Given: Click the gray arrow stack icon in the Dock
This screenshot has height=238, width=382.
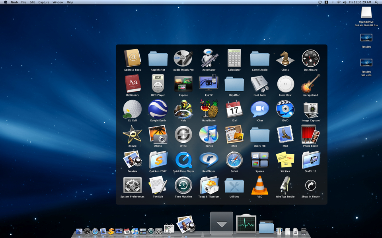Looking at the screenshot, I should pyautogui.click(x=221, y=223).
